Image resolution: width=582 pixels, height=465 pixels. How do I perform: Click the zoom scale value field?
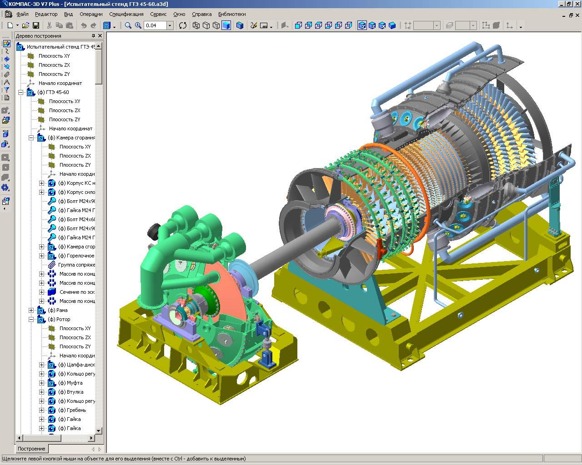point(155,25)
